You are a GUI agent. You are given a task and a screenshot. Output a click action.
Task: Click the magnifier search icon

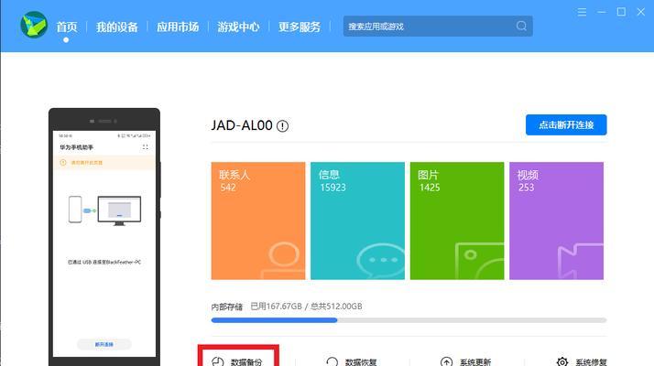click(521, 26)
